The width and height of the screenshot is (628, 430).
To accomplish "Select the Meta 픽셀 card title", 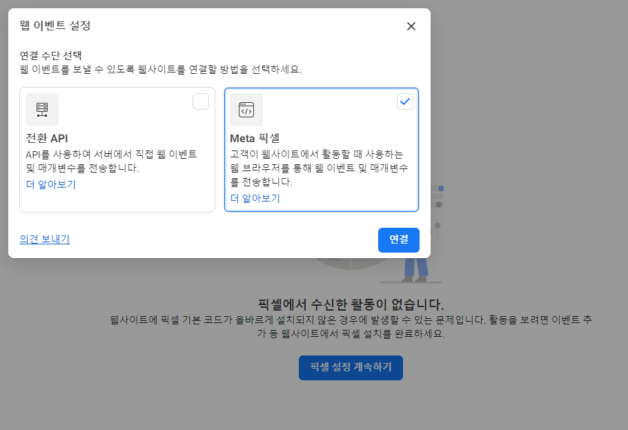I will tap(255, 138).
